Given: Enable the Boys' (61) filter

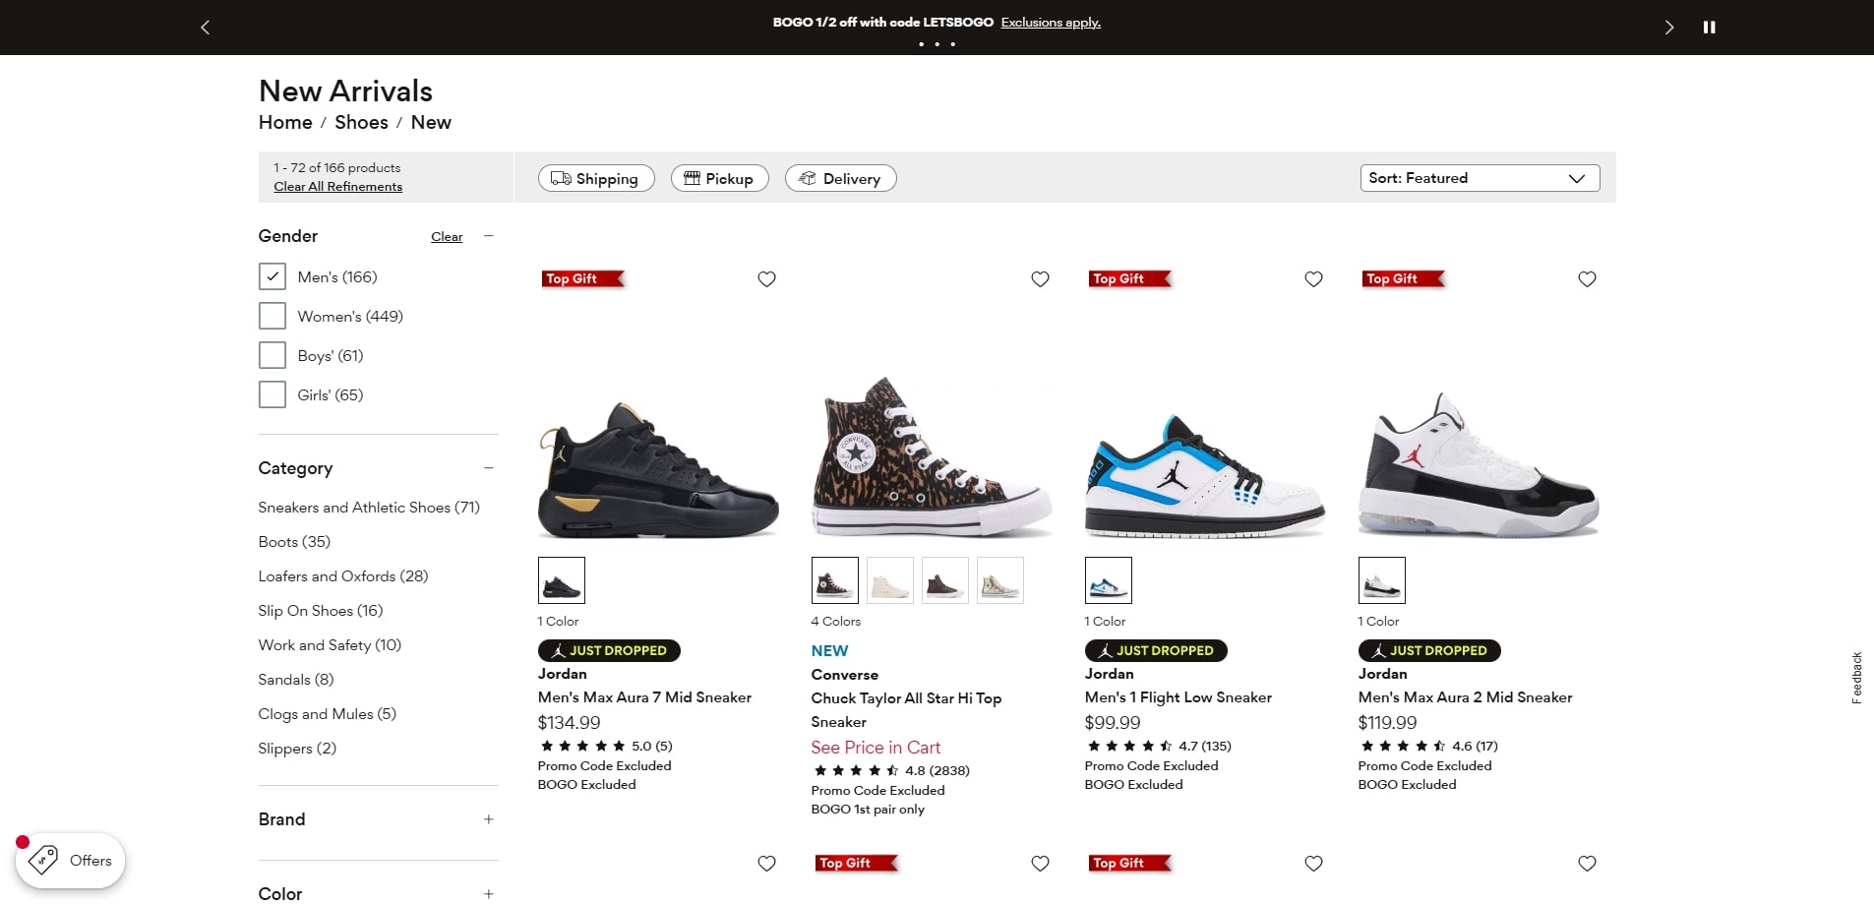Looking at the screenshot, I should 272,355.
